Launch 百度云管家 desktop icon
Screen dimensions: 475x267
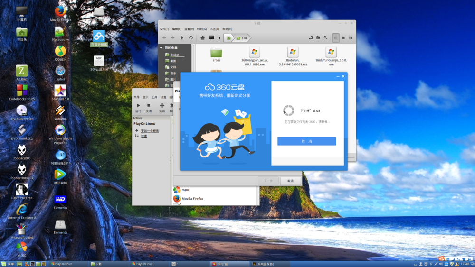pos(99,39)
